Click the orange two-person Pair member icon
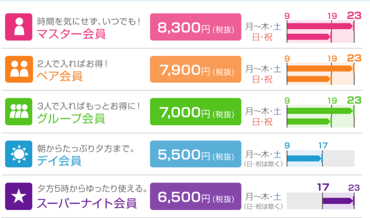370x218 pixels. [19, 69]
